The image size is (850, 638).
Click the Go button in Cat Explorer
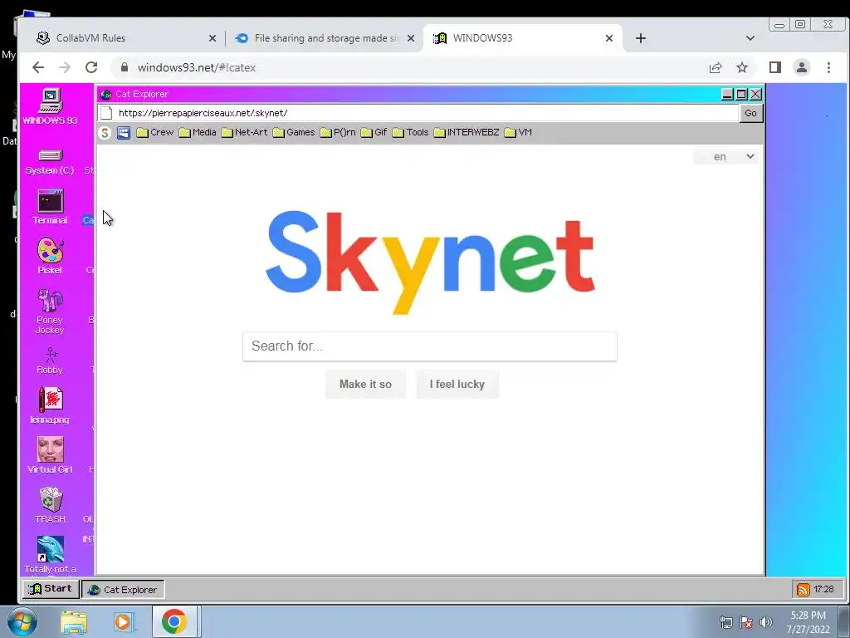(x=750, y=113)
